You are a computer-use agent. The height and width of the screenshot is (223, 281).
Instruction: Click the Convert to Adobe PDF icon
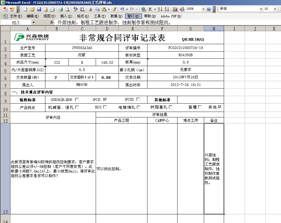5,9
